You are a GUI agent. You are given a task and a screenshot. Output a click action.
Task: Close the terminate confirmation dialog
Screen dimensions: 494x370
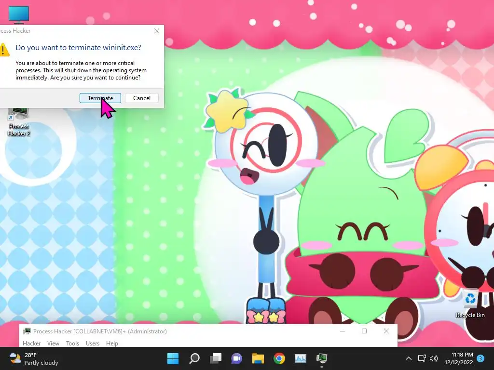point(157,31)
